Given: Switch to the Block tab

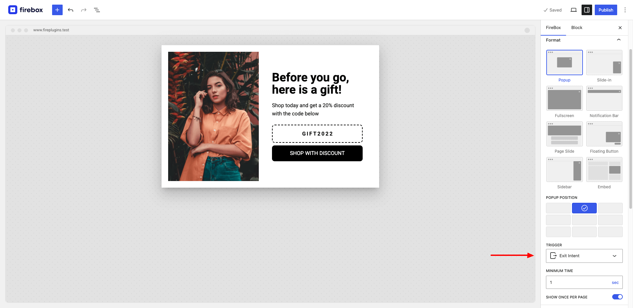Looking at the screenshot, I should click(x=577, y=28).
